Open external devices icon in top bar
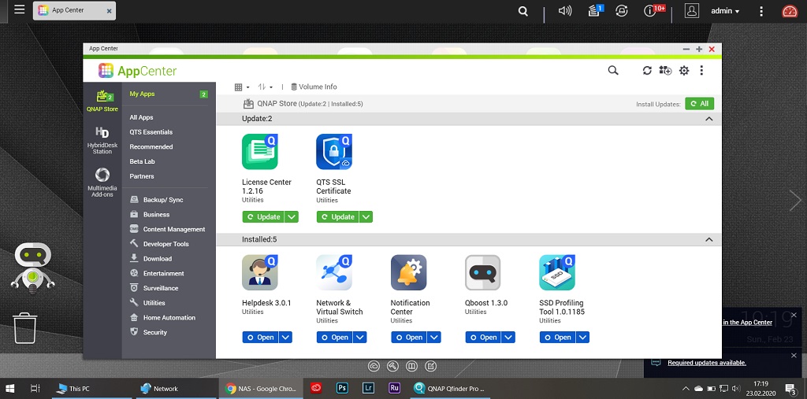This screenshot has height=399, width=807. [x=622, y=11]
